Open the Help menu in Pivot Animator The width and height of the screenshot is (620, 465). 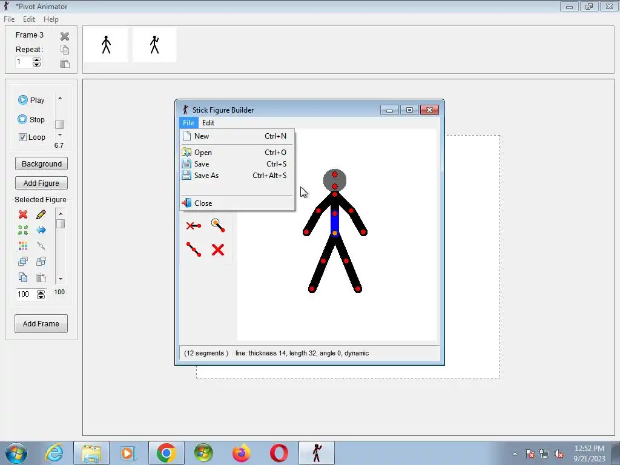point(51,19)
